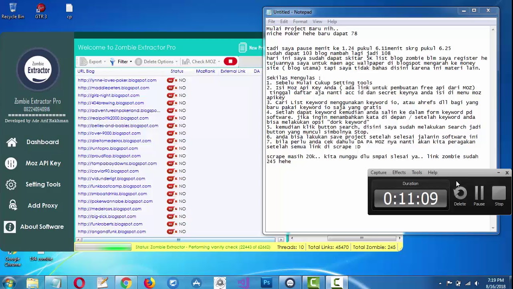Open the recorder's Effects menu
The width and height of the screenshot is (513, 289).
(399, 173)
